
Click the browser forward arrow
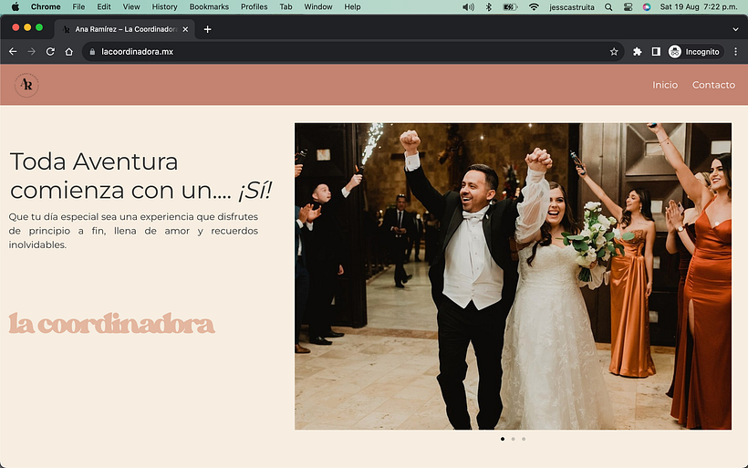[32, 51]
